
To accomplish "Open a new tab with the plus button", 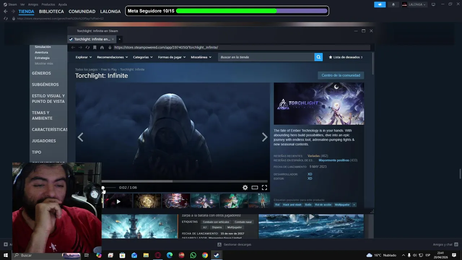I will pyautogui.click(x=119, y=39).
